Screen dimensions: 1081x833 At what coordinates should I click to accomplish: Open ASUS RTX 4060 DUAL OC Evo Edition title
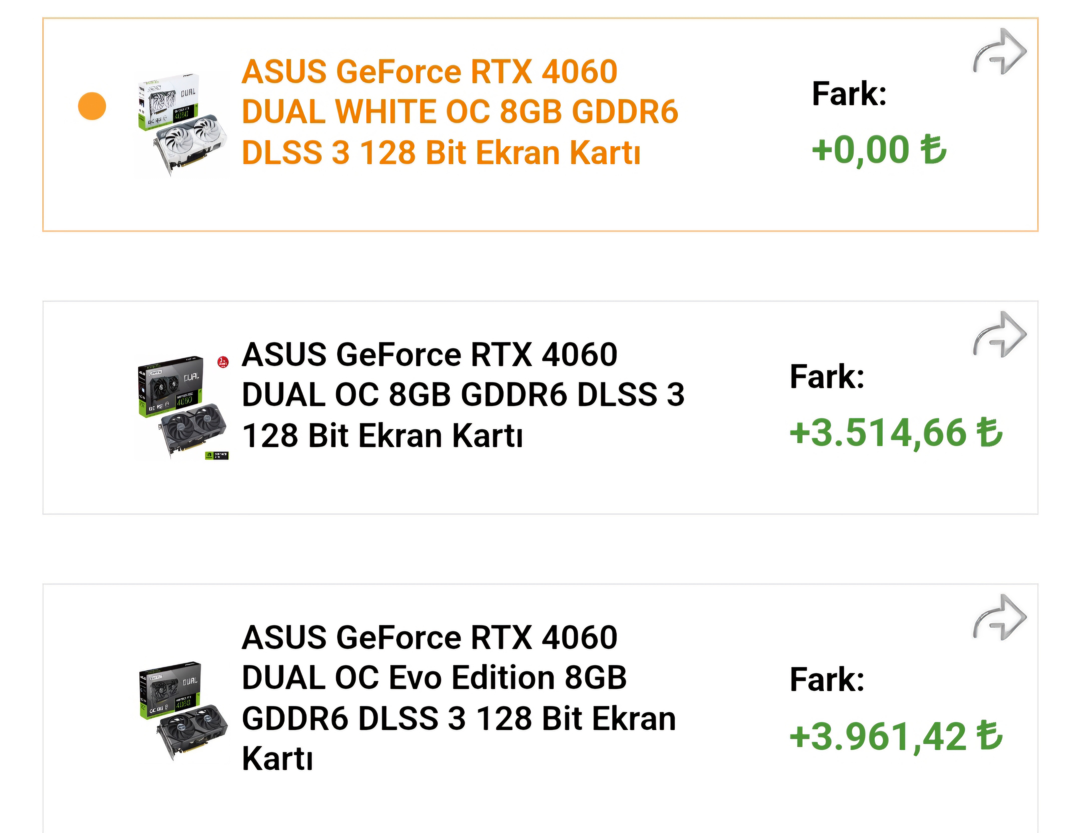[458, 697]
